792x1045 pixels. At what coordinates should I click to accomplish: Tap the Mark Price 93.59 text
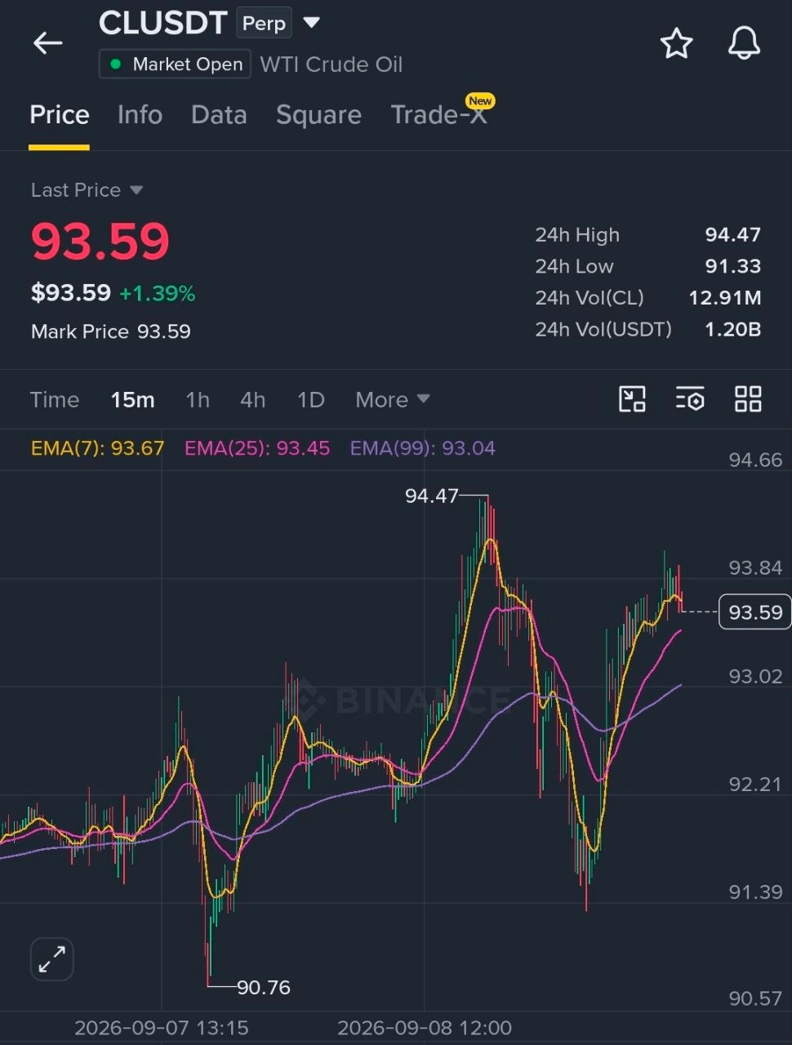click(x=111, y=331)
